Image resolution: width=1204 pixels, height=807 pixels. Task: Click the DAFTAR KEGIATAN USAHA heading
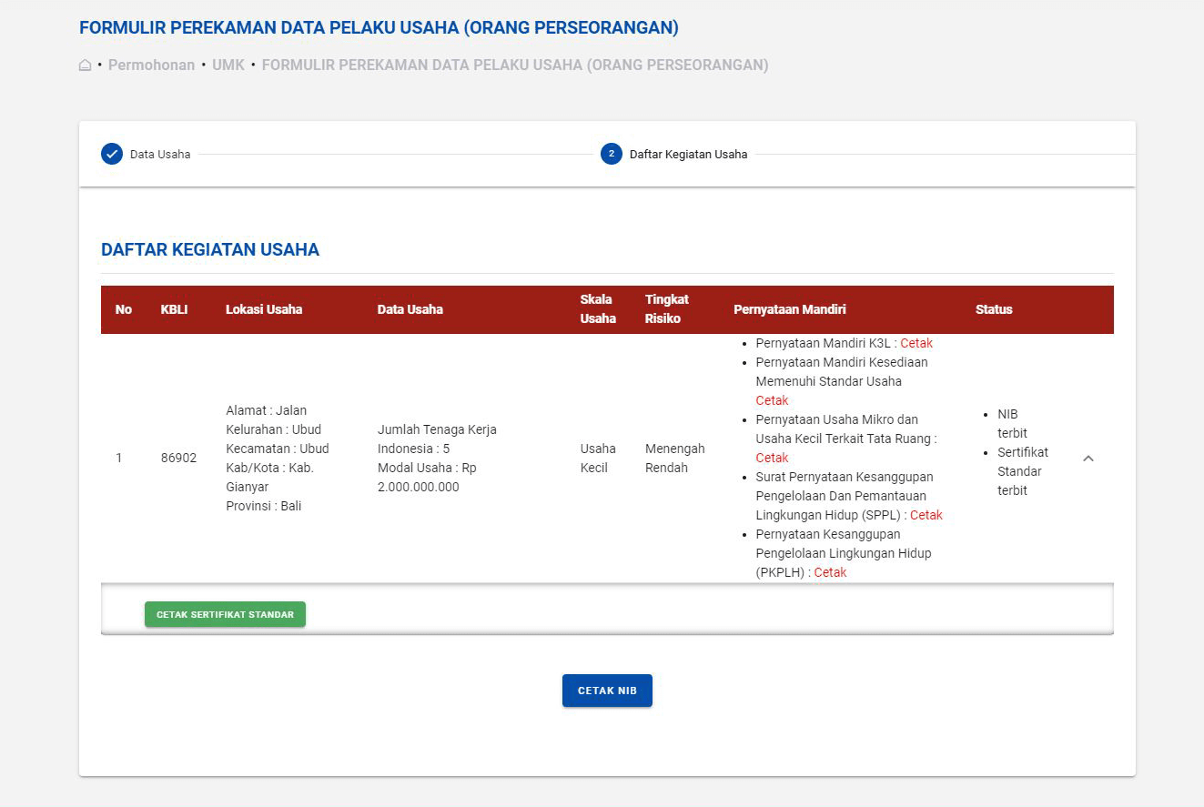click(x=210, y=249)
